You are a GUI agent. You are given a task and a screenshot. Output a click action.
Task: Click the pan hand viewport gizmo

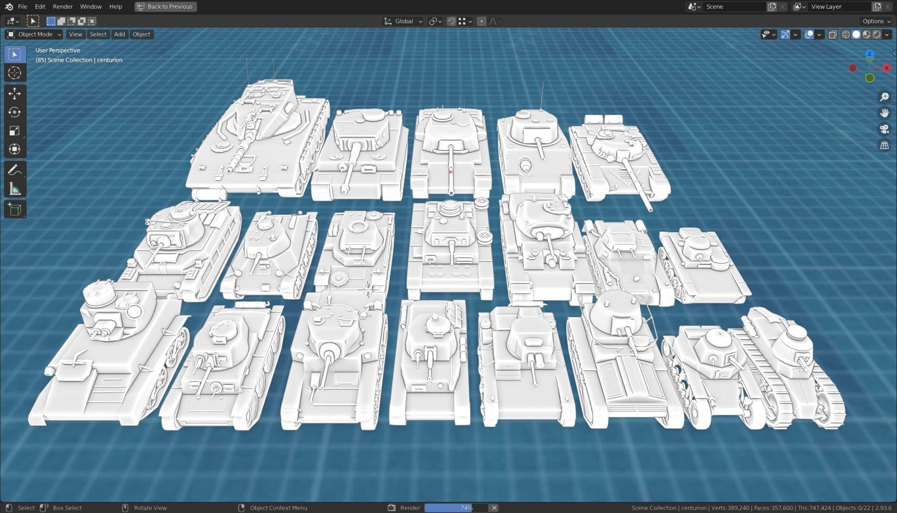(x=884, y=113)
